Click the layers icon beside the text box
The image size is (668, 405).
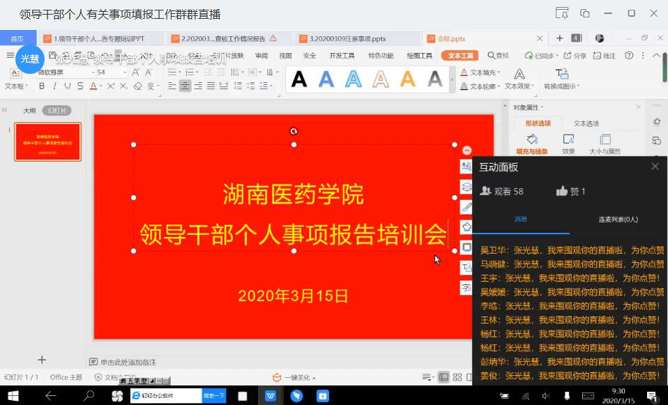pos(466,187)
